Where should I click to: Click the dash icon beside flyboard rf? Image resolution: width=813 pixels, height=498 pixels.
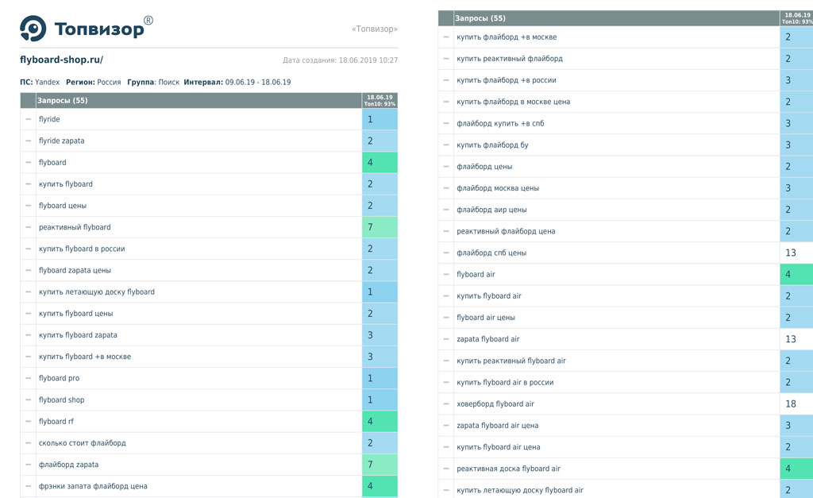pos(29,421)
